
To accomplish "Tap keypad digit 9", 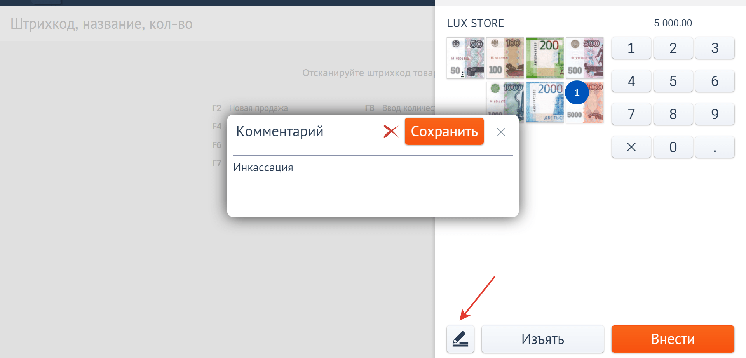I will tap(715, 114).
